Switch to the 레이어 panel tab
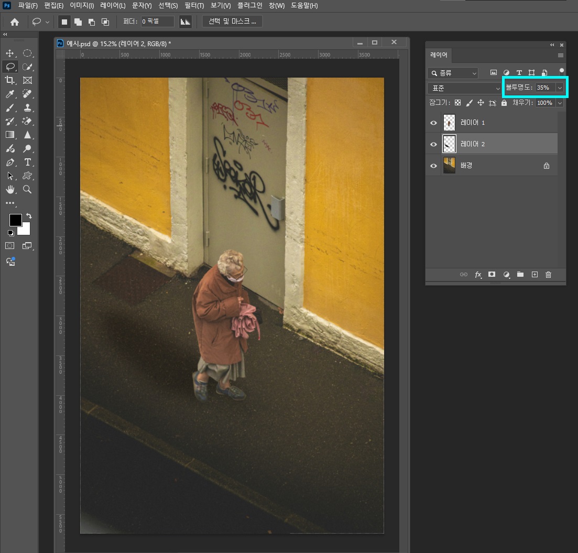This screenshot has width=578, height=553. coord(439,55)
